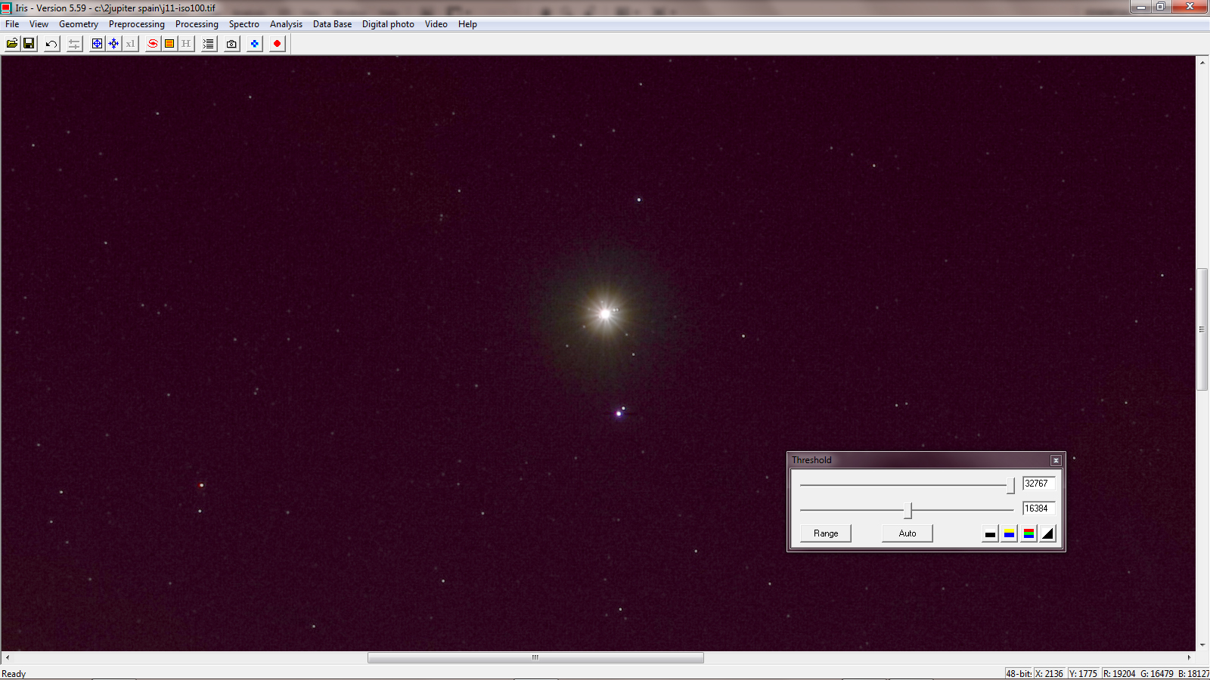Click the grayed sliders settings icon
The image size is (1210, 680).
click(x=74, y=44)
